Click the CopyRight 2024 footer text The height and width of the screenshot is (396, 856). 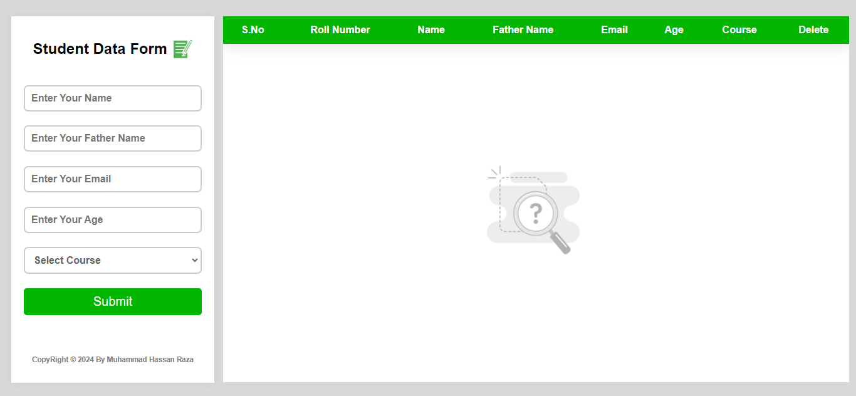(x=113, y=360)
